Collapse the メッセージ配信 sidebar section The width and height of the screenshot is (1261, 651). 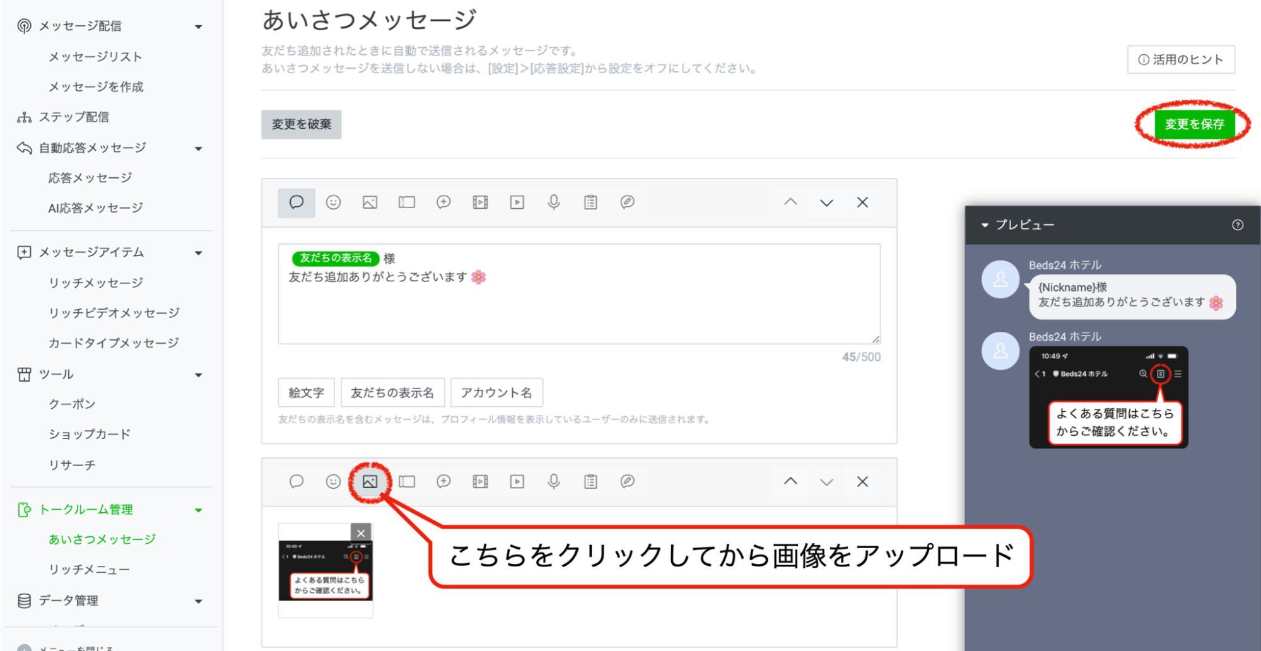tap(199, 26)
